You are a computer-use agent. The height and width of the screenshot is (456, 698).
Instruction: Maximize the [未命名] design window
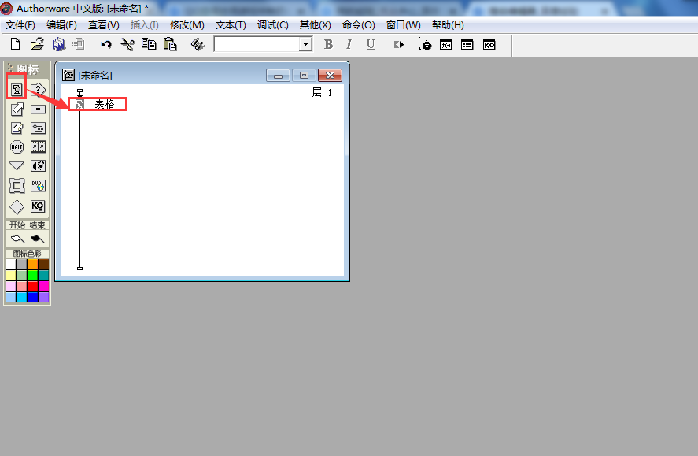click(304, 76)
